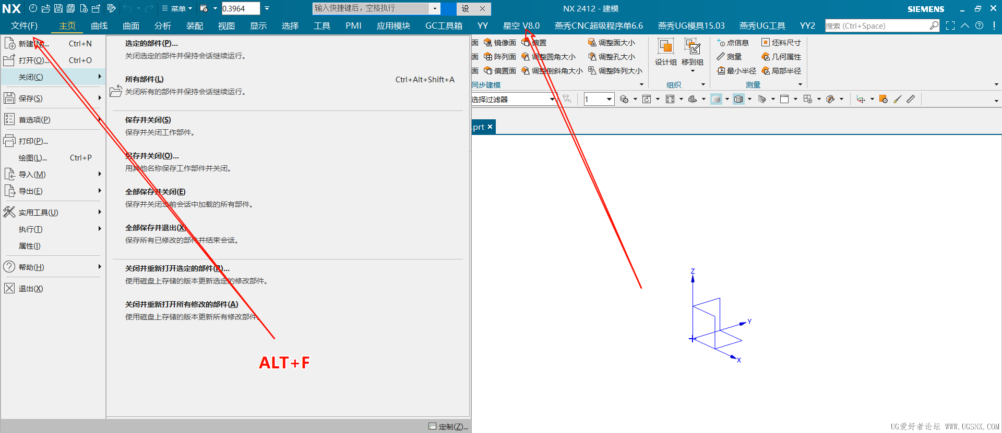Viewport: 1002px width, 433px height.
Task: Choose 选定的部件(P)... close option
Action: (x=287, y=50)
